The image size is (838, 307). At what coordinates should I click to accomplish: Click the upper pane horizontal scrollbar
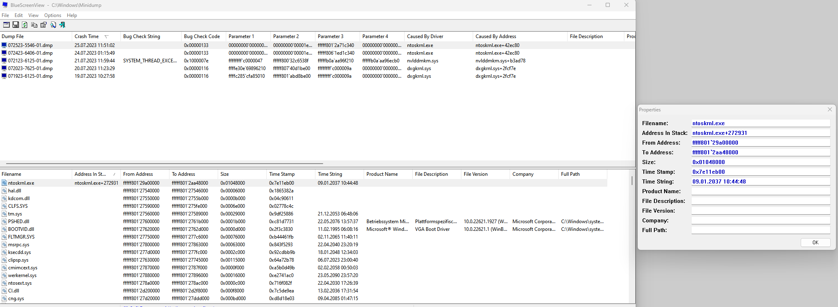coord(164,164)
